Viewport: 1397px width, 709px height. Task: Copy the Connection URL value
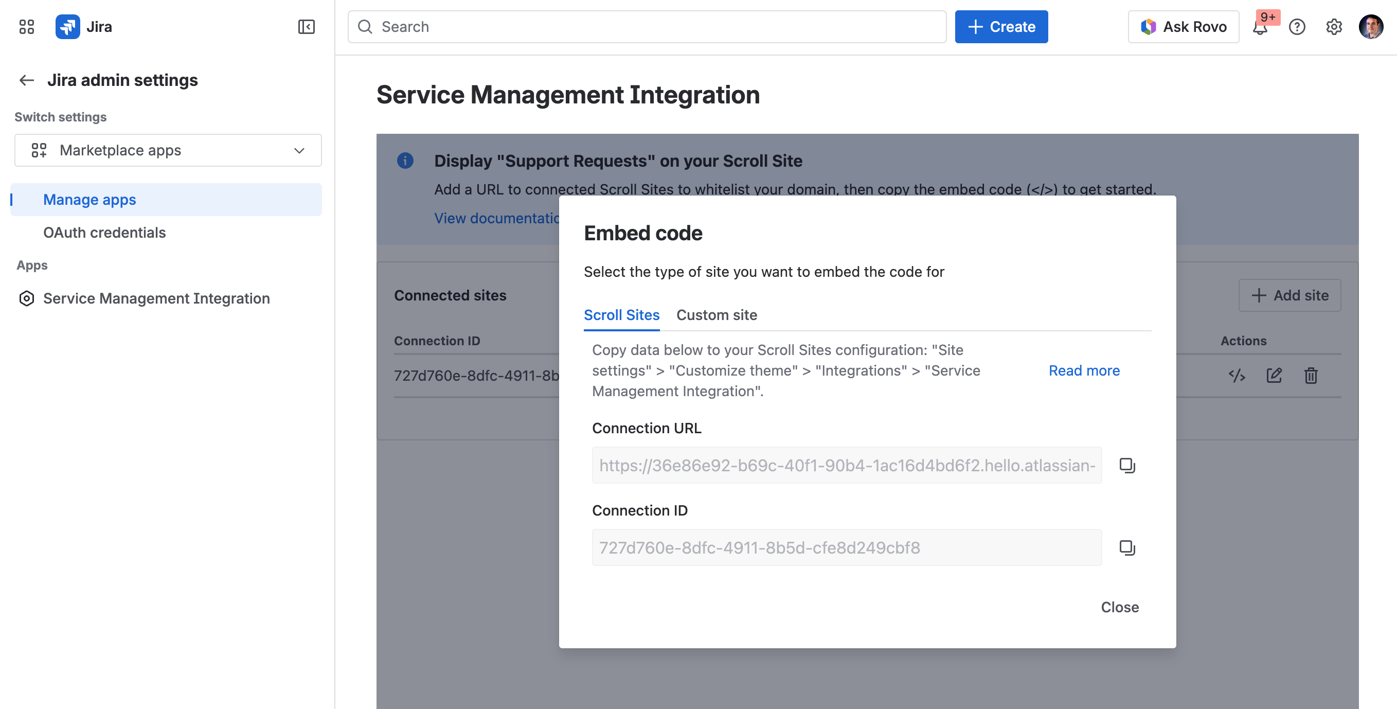pos(1127,465)
